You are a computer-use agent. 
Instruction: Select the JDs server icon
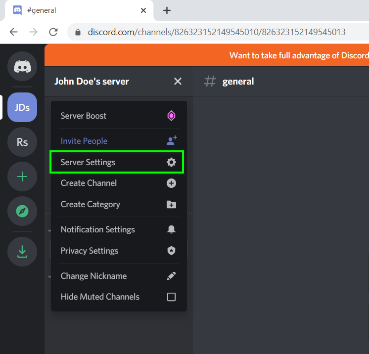pos(22,107)
